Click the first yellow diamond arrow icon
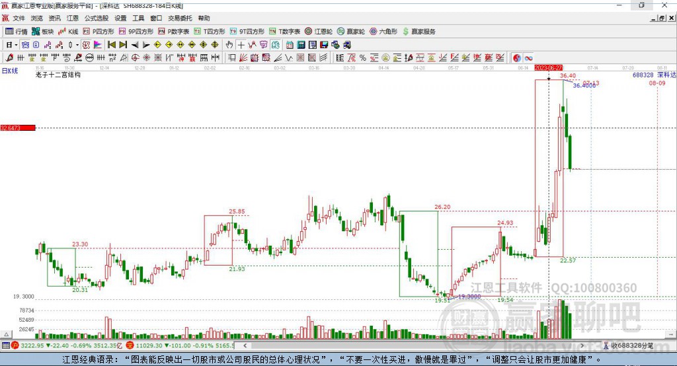Screen dimensions: 677x366 pyautogui.click(x=157, y=45)
